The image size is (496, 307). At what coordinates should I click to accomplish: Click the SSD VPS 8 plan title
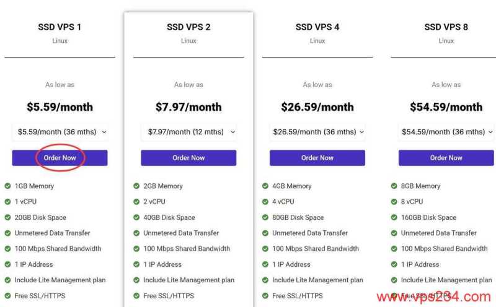pos(446,27)
